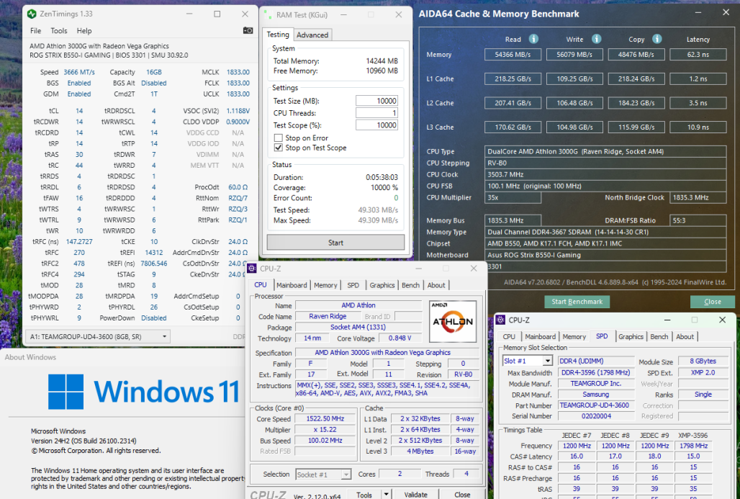Select Memory tab in CPU-Z SPD window
This screenshot has height=499, width=740.
pos(574,336)
